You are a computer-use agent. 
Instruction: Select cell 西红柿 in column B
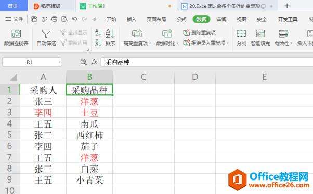click(x=89, y=135)
